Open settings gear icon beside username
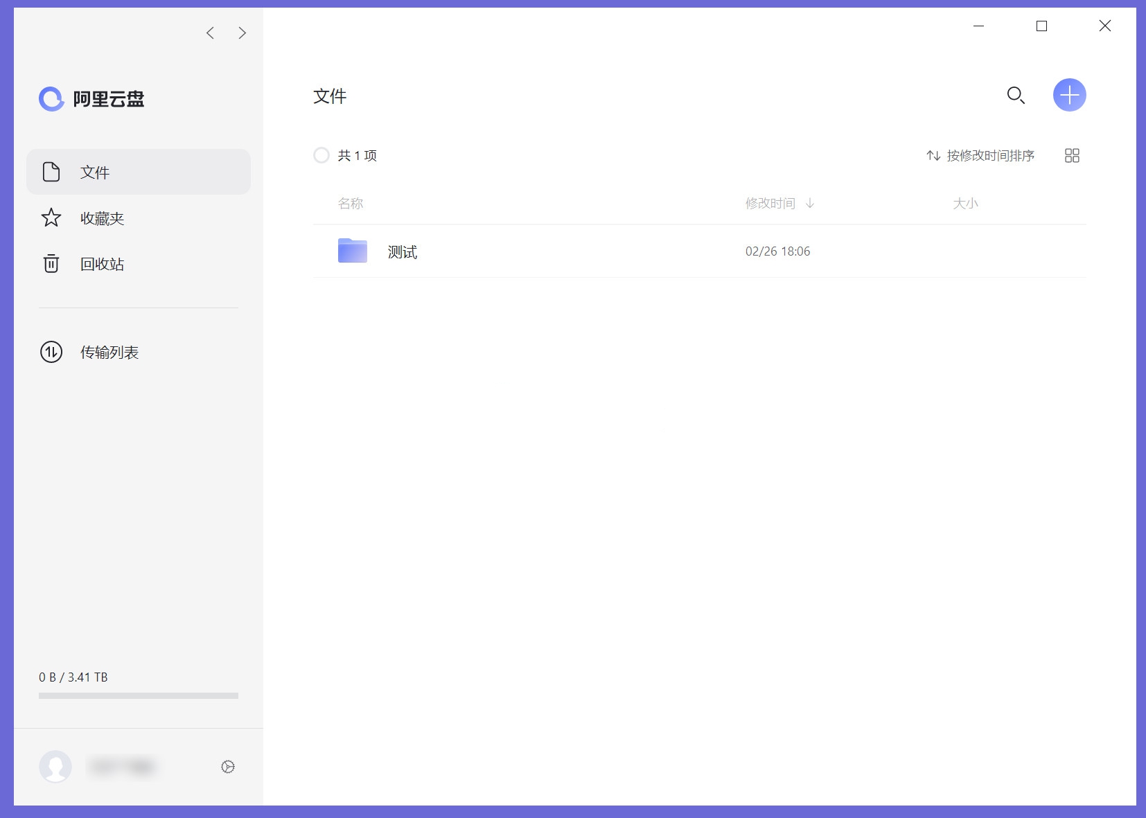1146x818 pixels. (x=228, y=767)
